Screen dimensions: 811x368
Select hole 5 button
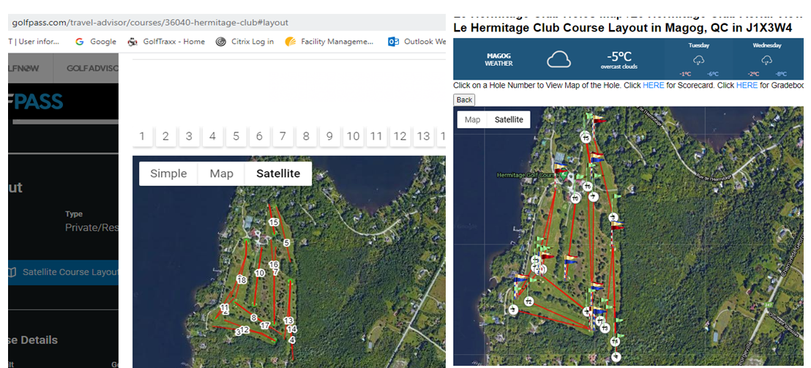click(x=236, y=137)
